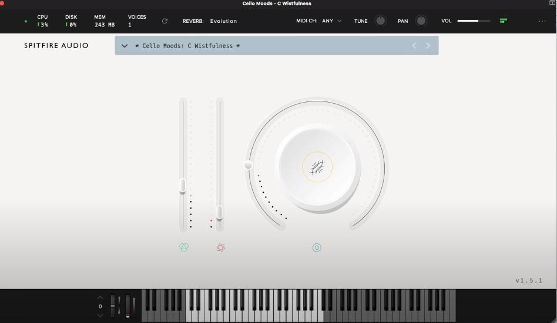Click the PAN knob
The height and width of the screenshot is (323, 557).
[421, 21]
